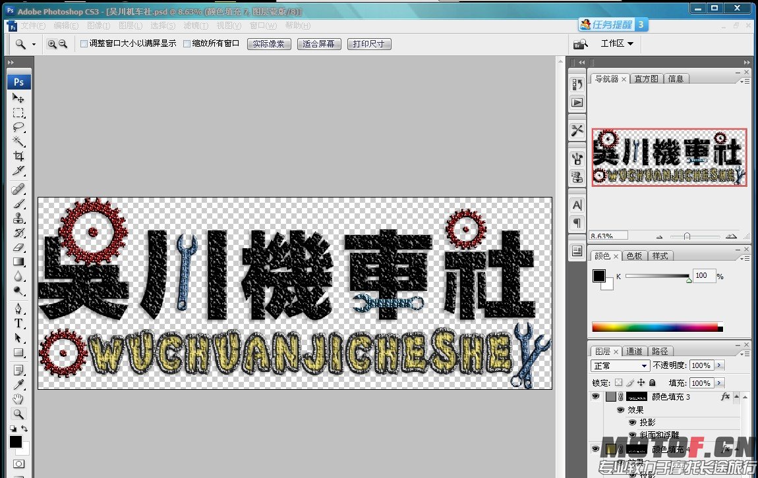
Task: Open the Navigator panel options menu
Action: coord(746,80)
